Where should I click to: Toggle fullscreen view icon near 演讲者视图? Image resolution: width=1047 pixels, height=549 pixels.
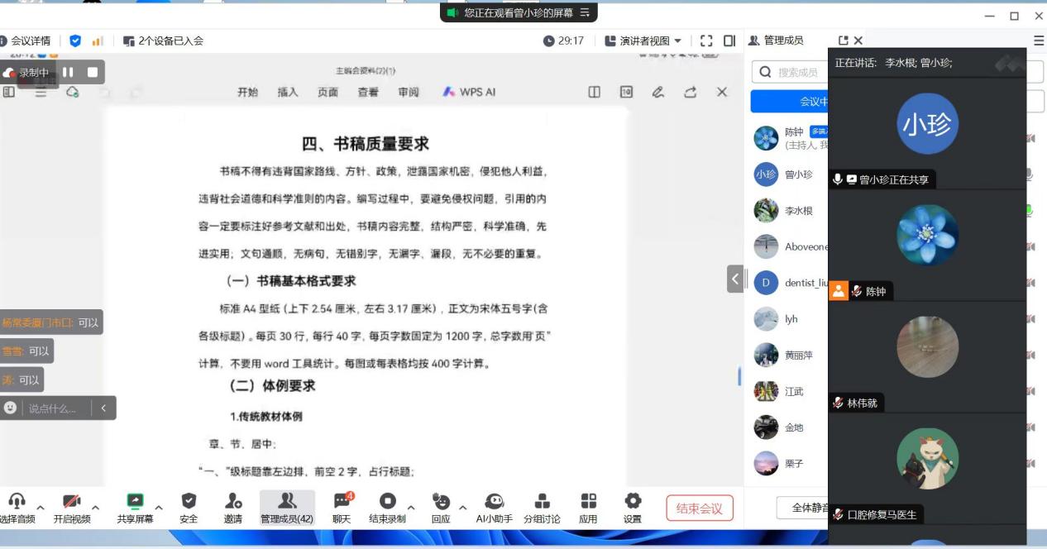point(706,41)
